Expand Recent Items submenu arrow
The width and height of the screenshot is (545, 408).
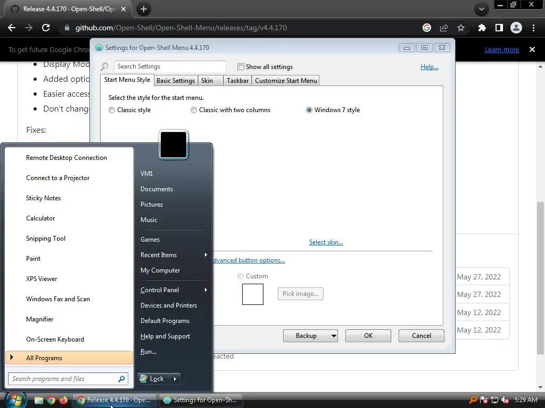point(206,254)
